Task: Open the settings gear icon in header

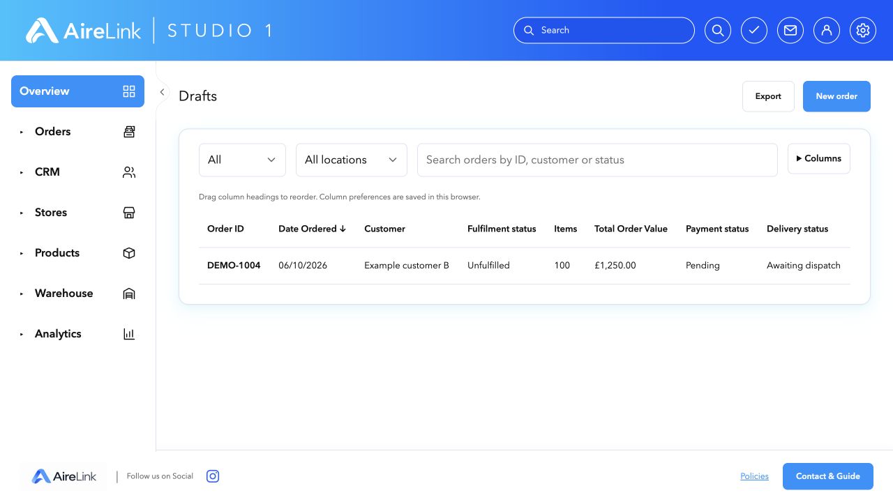Action: (x=863, y=31)
